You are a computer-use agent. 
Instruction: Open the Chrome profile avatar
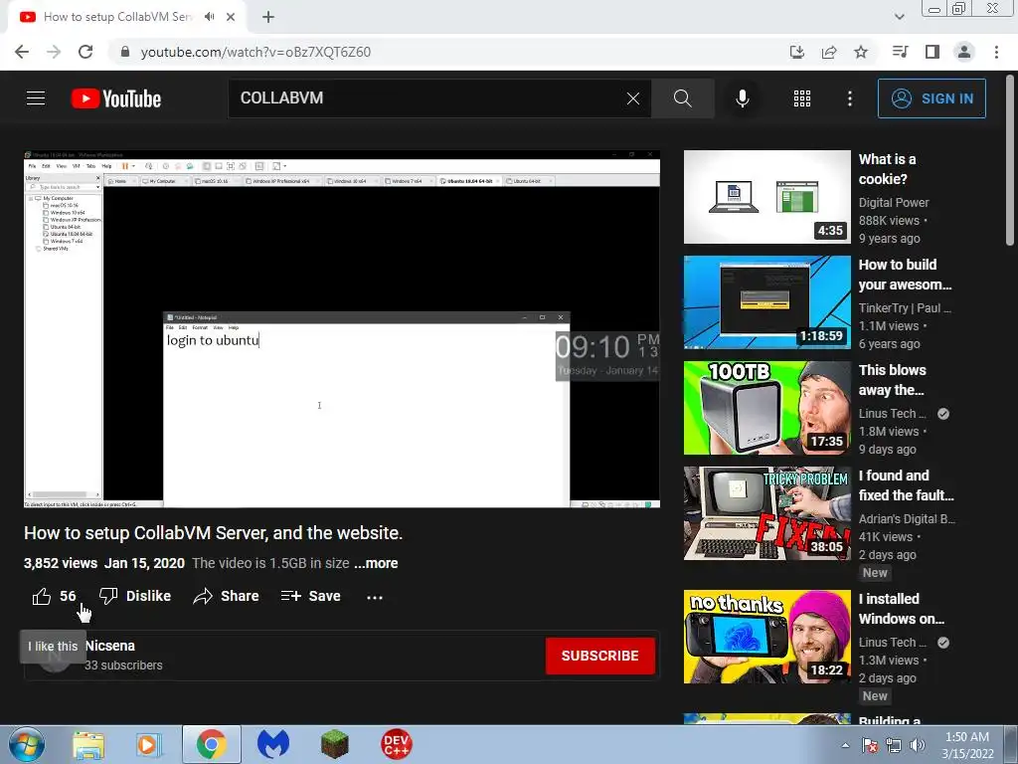pyautogui.click(x=964, y=52)
